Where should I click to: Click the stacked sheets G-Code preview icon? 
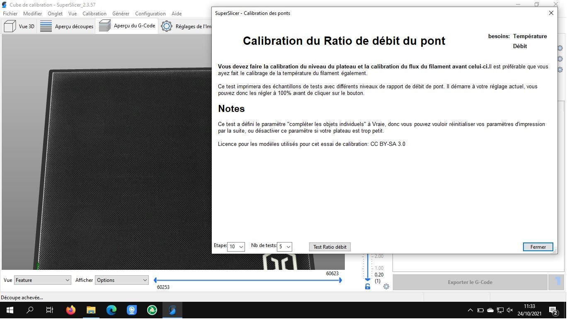[105, 26]
